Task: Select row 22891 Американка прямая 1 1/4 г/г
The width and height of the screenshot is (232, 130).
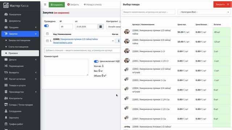Action: pos(176,61)
